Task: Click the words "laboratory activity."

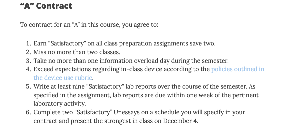Action: click(60, 104)
